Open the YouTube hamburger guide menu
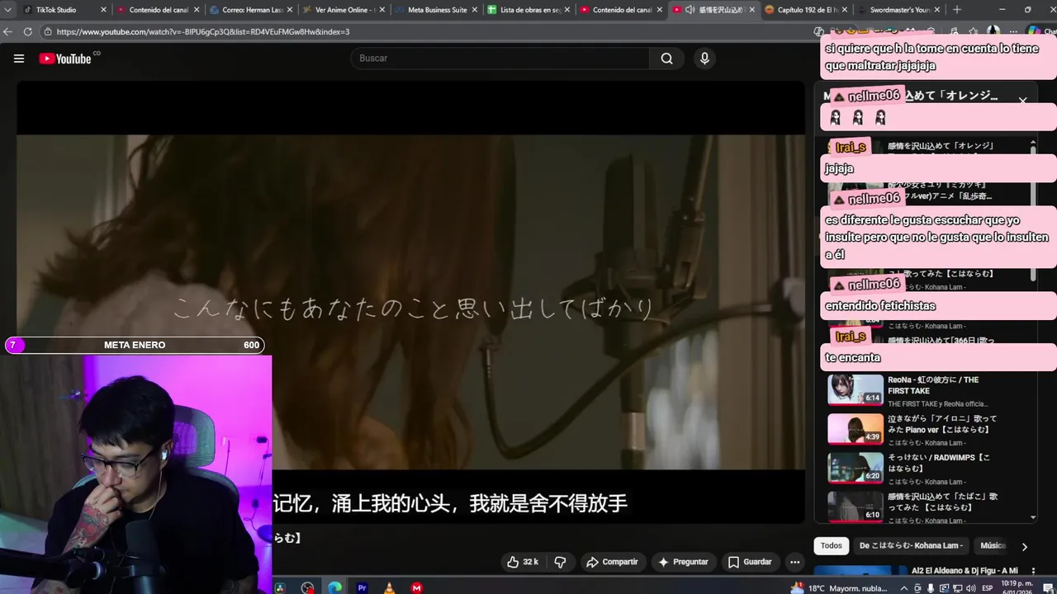Image resolution: width=1057 pixels, height=594 pixels. pyautogui.click(x=19, y=59)
